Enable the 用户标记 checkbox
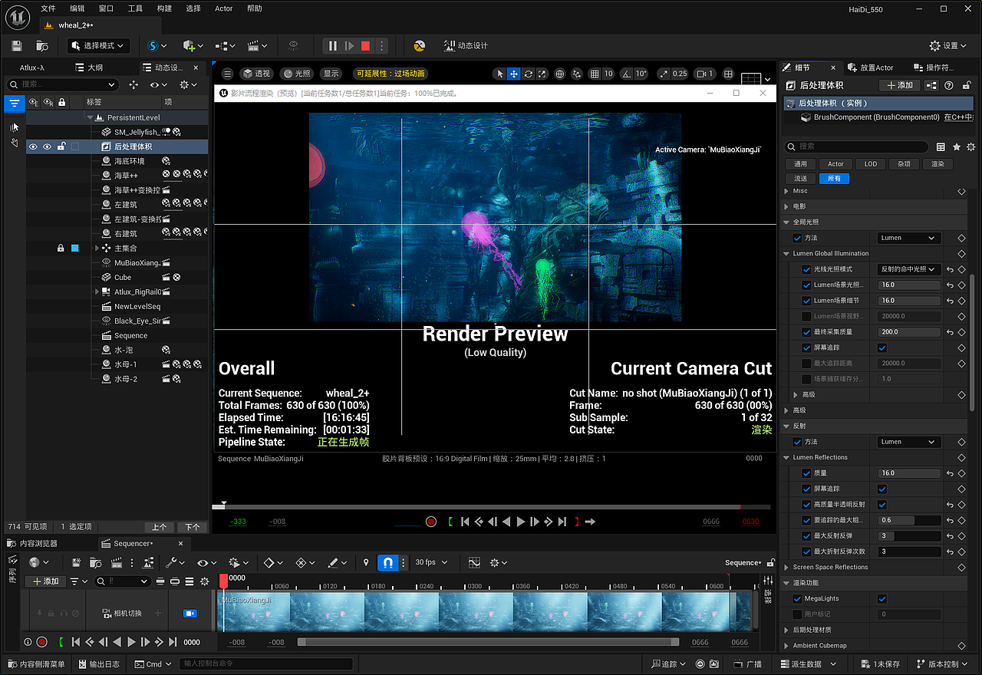Viewport: 982px width, 675px height. point(797,614)
